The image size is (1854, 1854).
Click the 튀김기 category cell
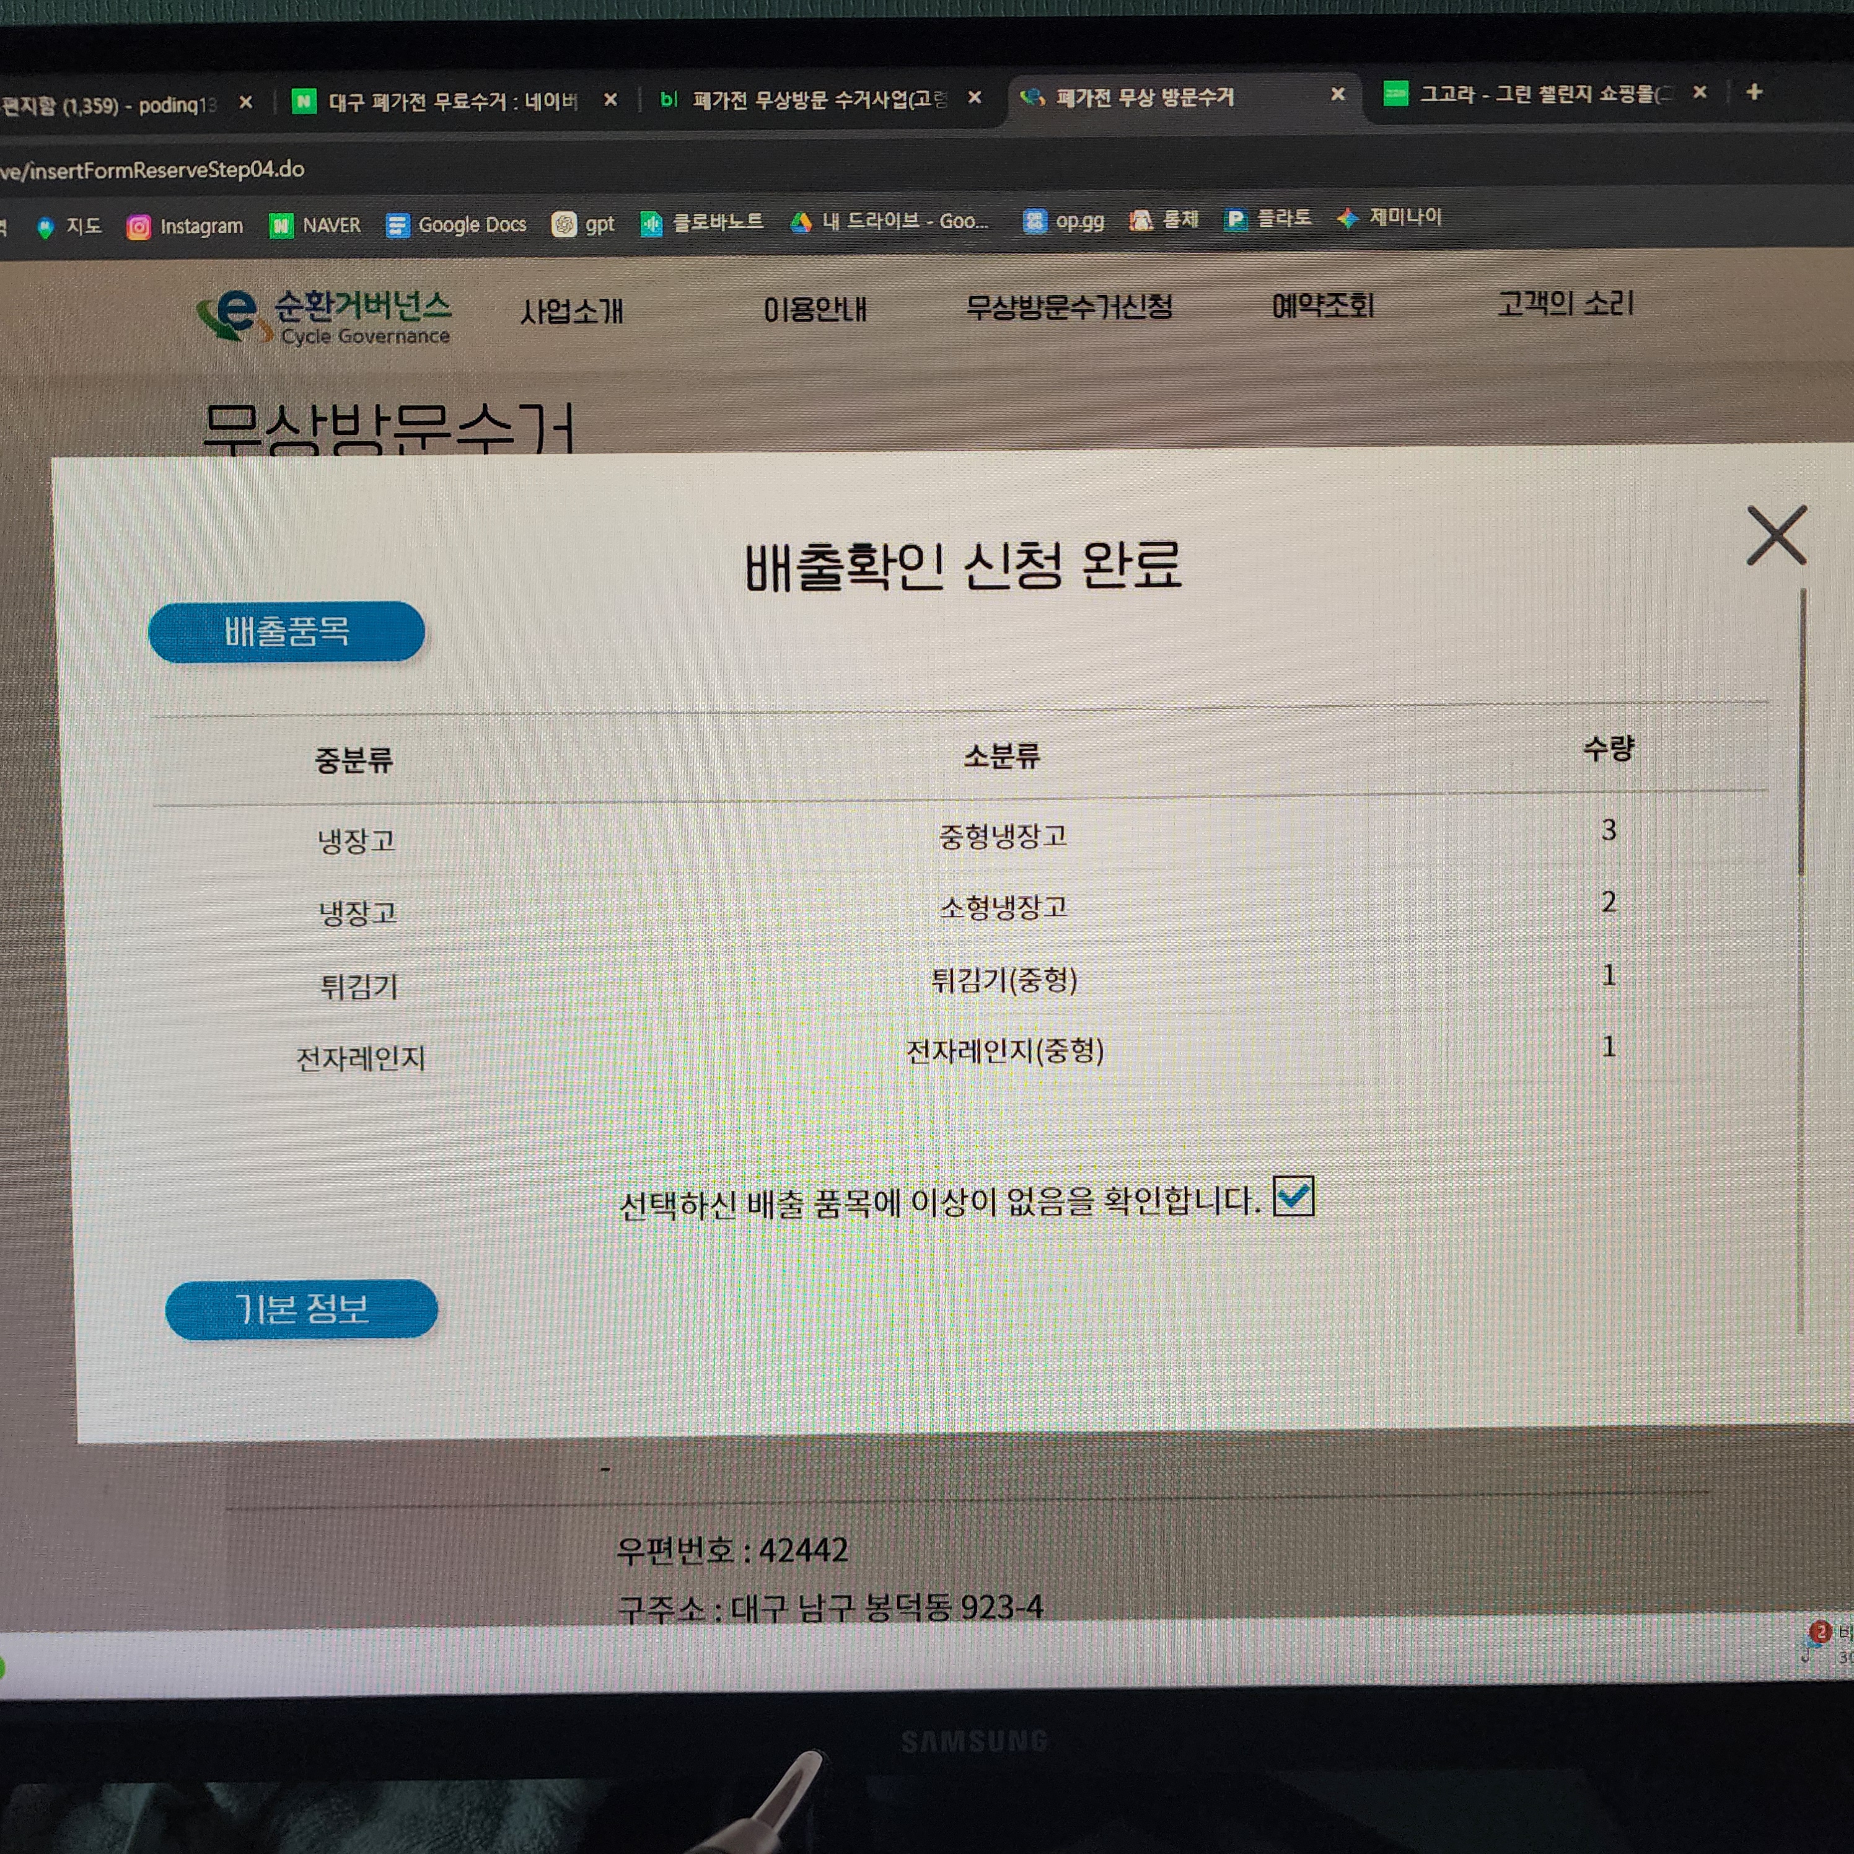(x=358, y=986)
